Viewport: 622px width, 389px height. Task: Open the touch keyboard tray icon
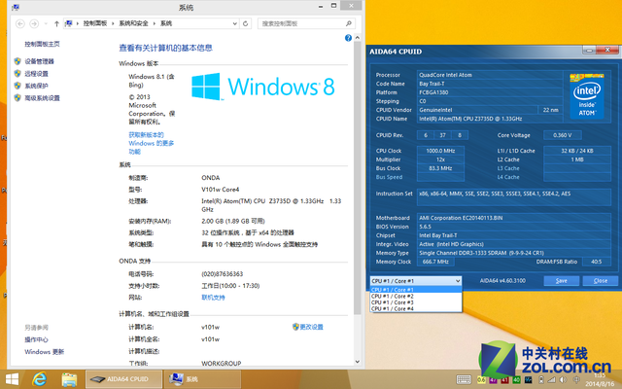(464, 379)
